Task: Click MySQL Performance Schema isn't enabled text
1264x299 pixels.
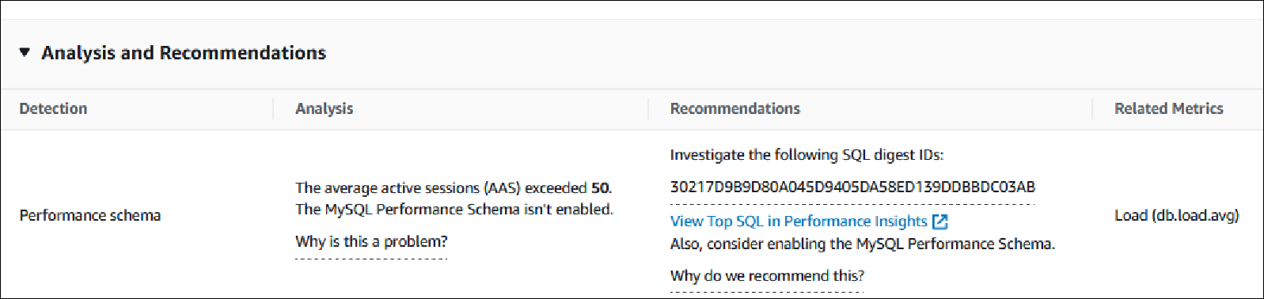Action: point(454,210)
